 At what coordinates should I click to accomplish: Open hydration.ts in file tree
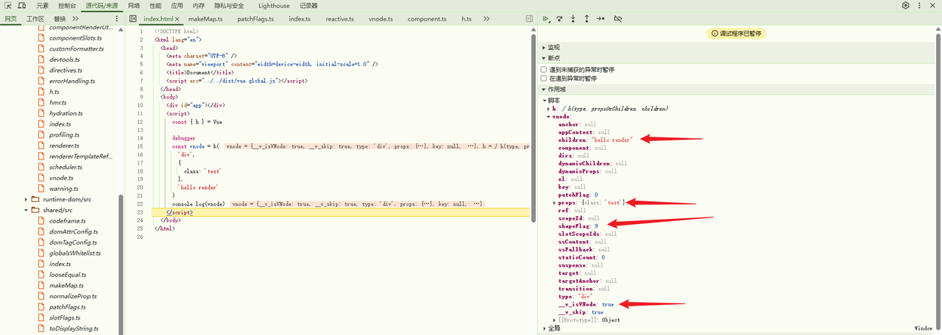tap(67, 113)
